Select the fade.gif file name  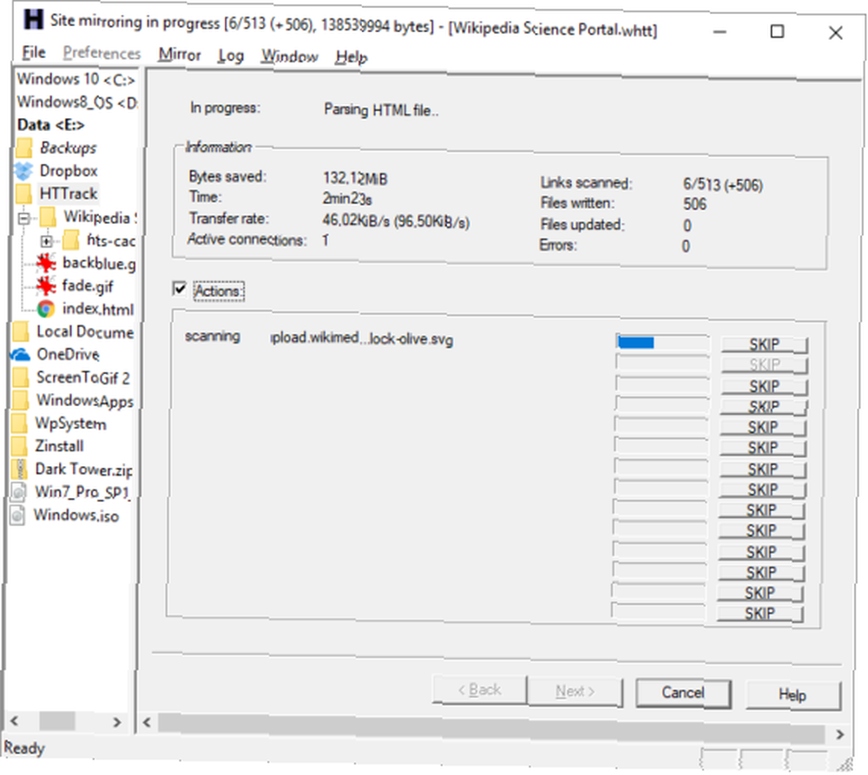point(88,286)
